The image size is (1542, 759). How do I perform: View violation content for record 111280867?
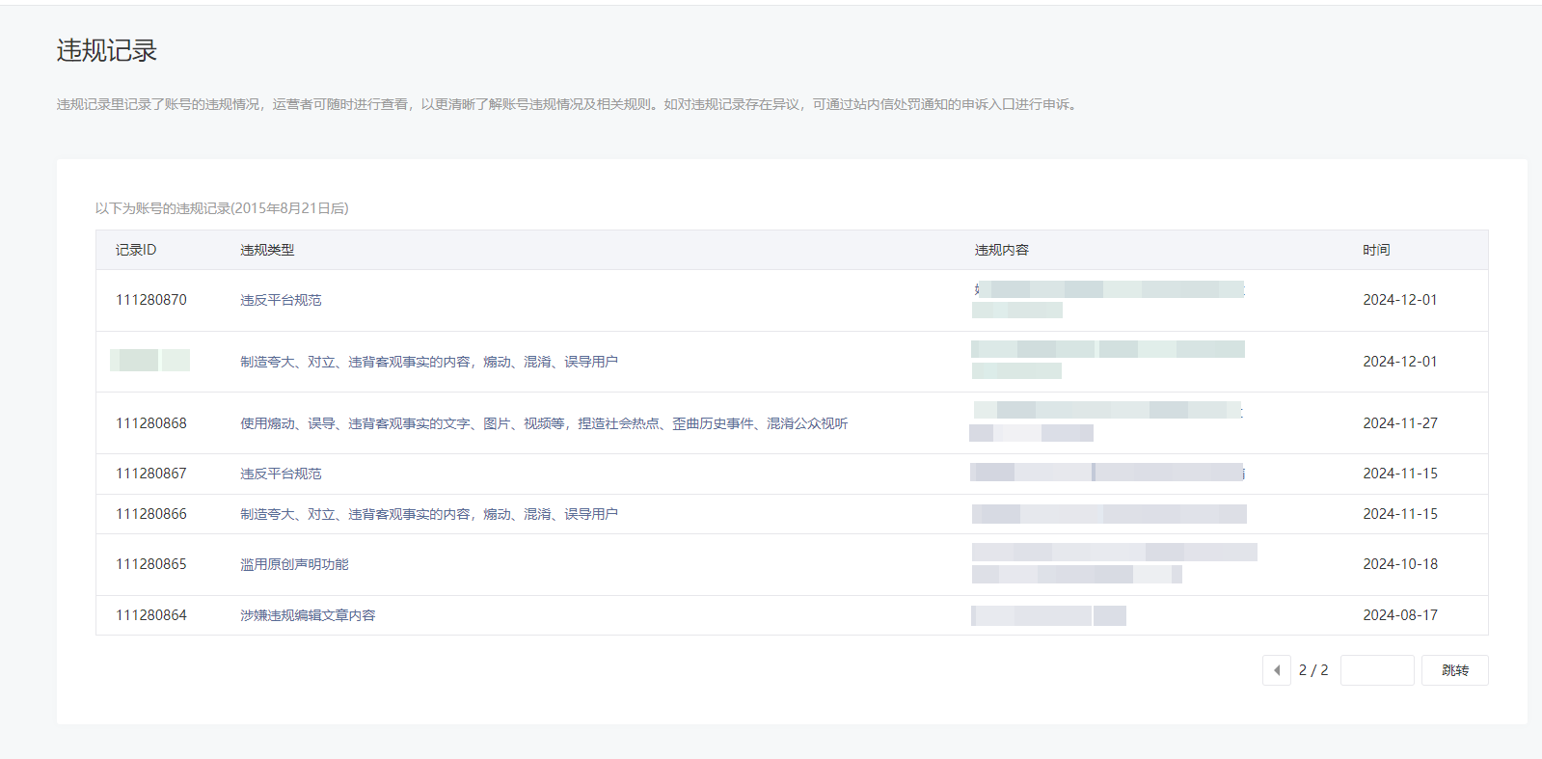point(1107,473)
